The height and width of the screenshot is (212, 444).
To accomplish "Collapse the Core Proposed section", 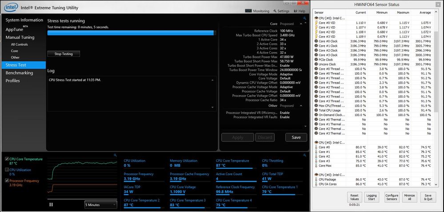I will (301, 24).
